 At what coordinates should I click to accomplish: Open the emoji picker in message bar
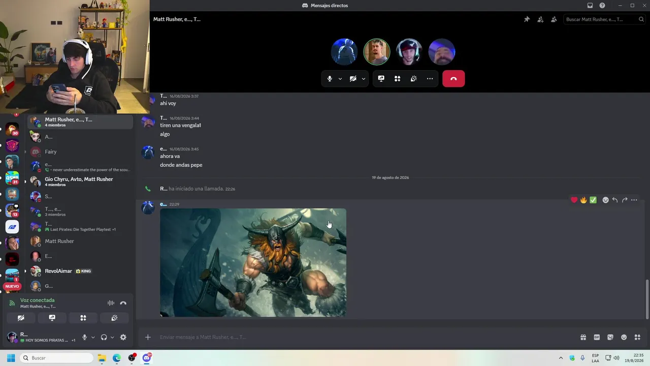point(624,337)
